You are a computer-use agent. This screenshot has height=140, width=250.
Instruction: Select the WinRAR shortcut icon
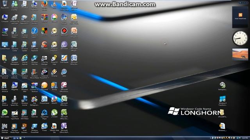44,18
